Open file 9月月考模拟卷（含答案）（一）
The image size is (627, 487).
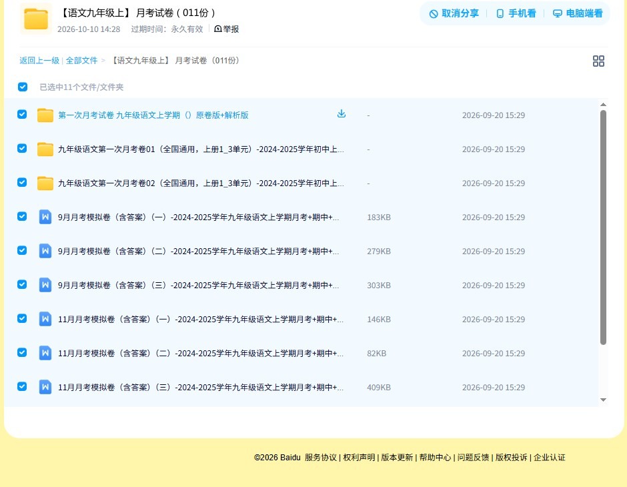pyautogui.click(x=198, y=217)
